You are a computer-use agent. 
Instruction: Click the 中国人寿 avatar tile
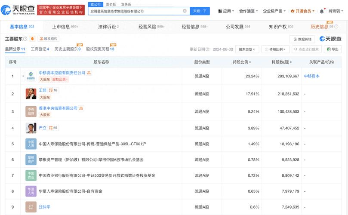[31, 144]
